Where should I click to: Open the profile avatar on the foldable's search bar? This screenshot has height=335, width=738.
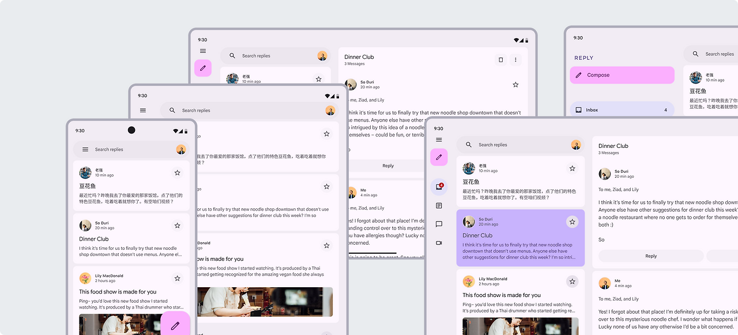(x=330, y=111)
